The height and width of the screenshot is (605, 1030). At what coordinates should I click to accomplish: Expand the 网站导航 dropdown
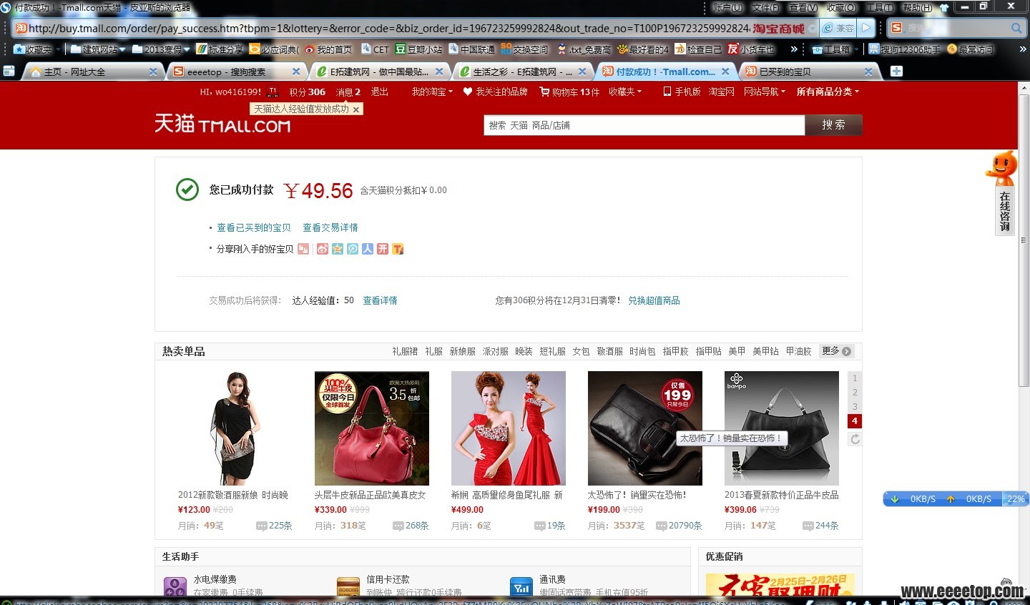tap(765, 92)
